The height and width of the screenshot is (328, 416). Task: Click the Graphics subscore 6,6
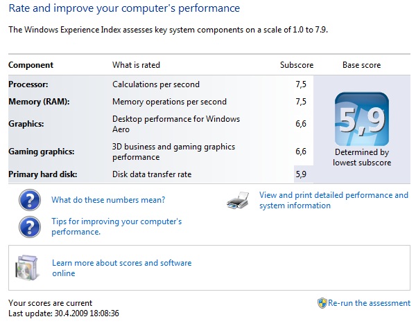(301, 124)
